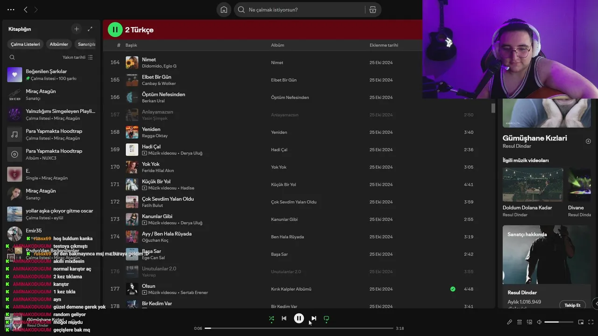598x336 pixels.
Task: Select the 'Çalma Listeleri' filter chip
Action: pos(25,44)
